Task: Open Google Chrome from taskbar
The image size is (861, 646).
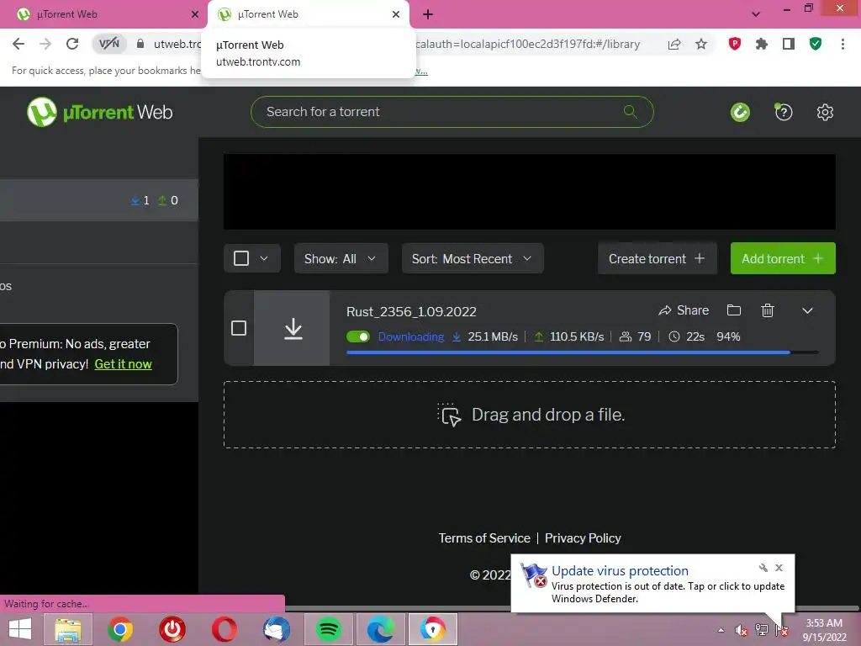Action: (120, 629)
